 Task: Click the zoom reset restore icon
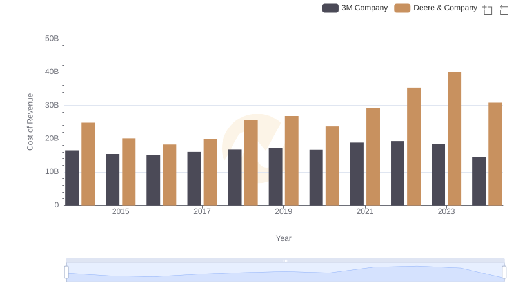point(504,10)
